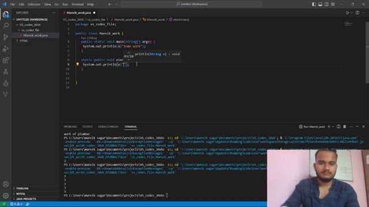
Task: Go forward with navigation arrow
Action: click(x=116, y=4)
